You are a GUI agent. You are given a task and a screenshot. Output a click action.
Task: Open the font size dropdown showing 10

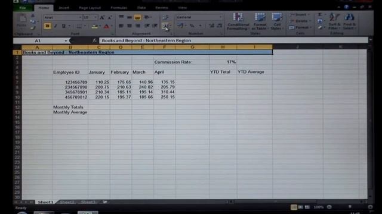(x=95, y=17)
